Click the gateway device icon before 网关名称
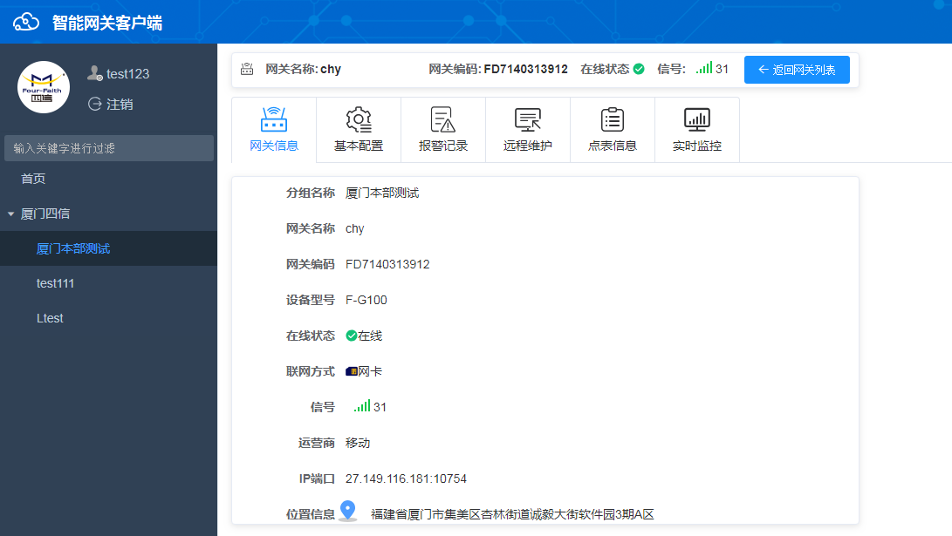 [246, 69]
